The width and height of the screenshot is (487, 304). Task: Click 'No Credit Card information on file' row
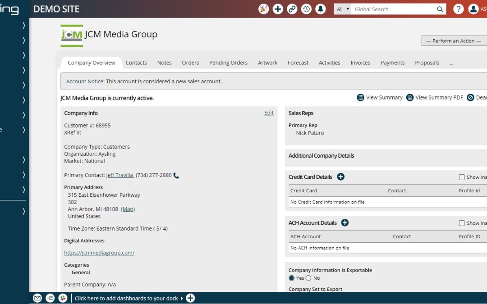click(x=388, y=202)
